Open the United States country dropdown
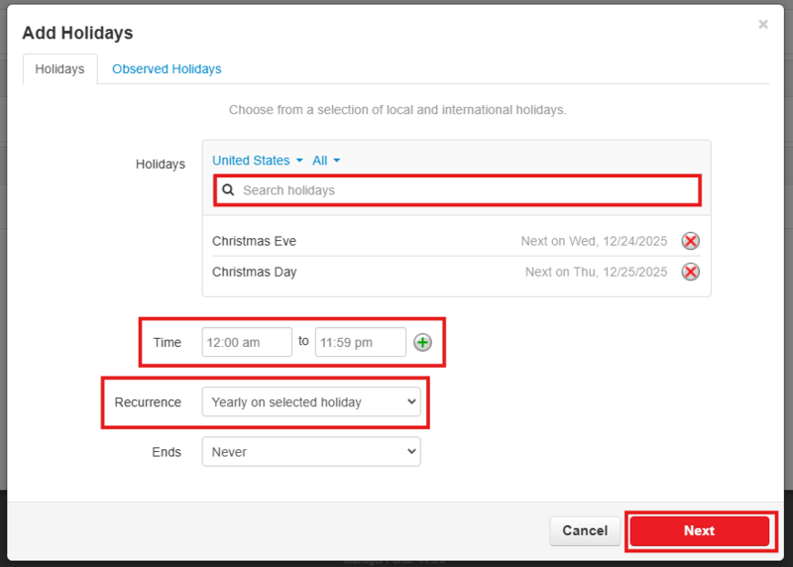This screenshot has width=793, height=567. 257,161
